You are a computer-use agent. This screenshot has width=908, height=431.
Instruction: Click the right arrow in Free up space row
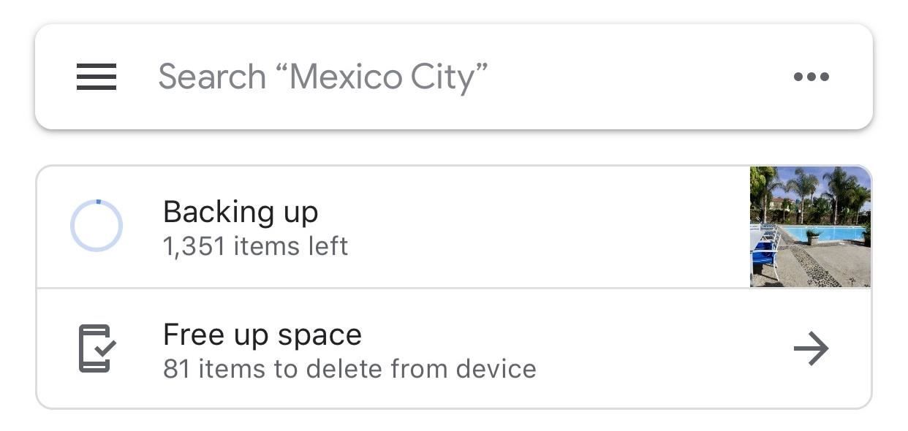click(811, 348)
